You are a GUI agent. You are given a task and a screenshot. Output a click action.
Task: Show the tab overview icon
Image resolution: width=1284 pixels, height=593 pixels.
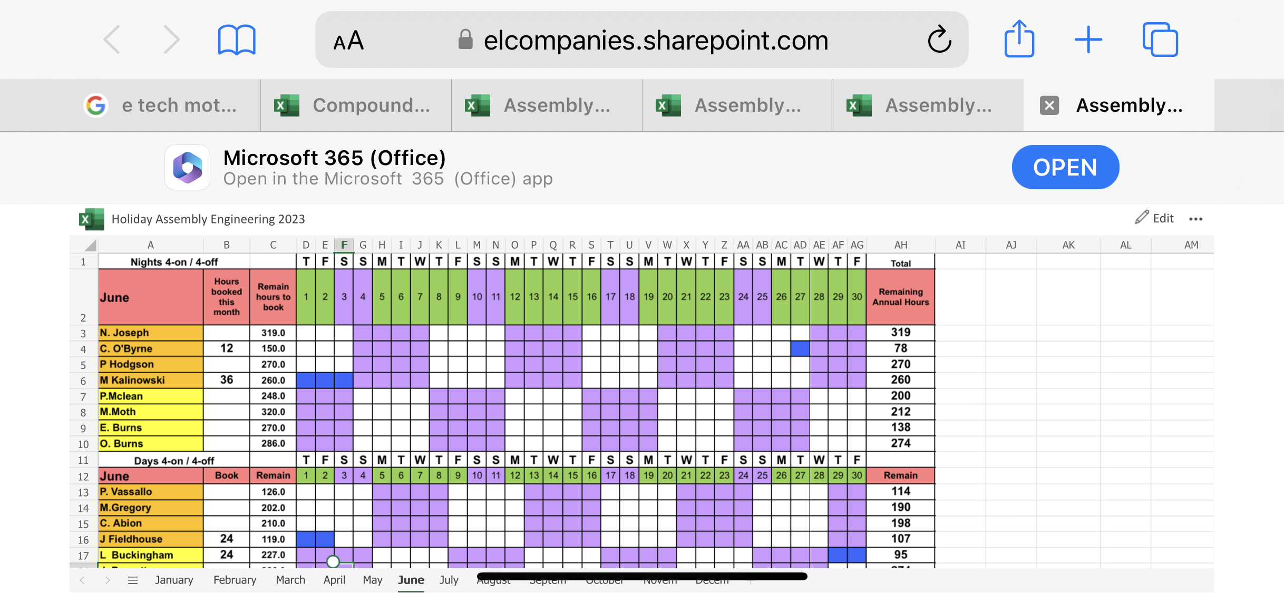click(x=1160, y=40)
